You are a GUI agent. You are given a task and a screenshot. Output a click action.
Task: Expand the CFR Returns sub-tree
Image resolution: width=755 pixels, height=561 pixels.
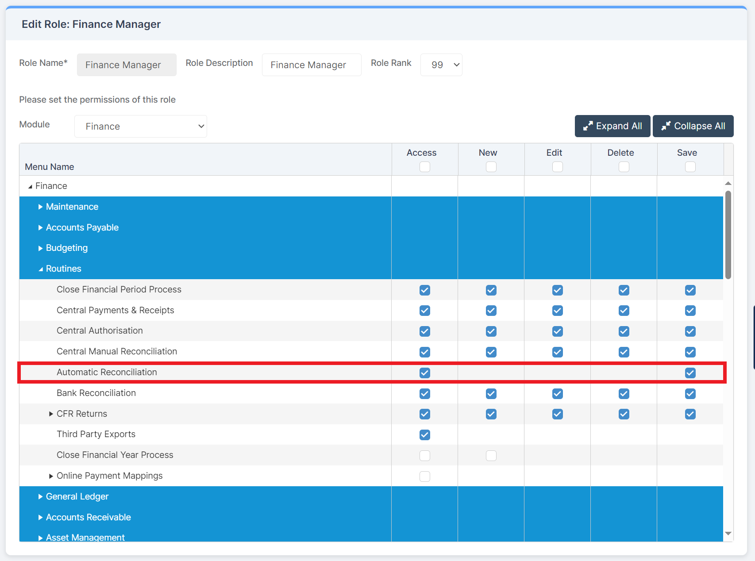click(x=50, y=414)
